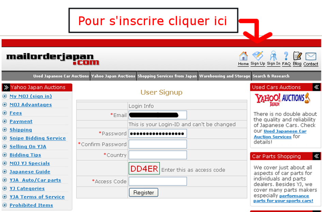Open YJA Auto/Car parts link
The height and width of the screenshot is (212, 322).
(35, 180)
